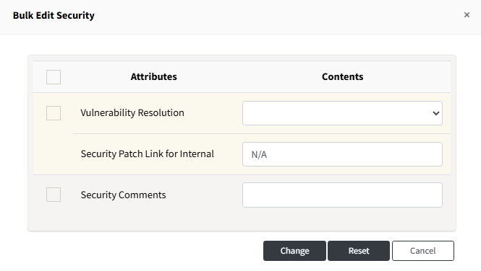481x271 pixels.
Task: Close the Bulk Edit Security dialog
Action: tap(467, 14)
